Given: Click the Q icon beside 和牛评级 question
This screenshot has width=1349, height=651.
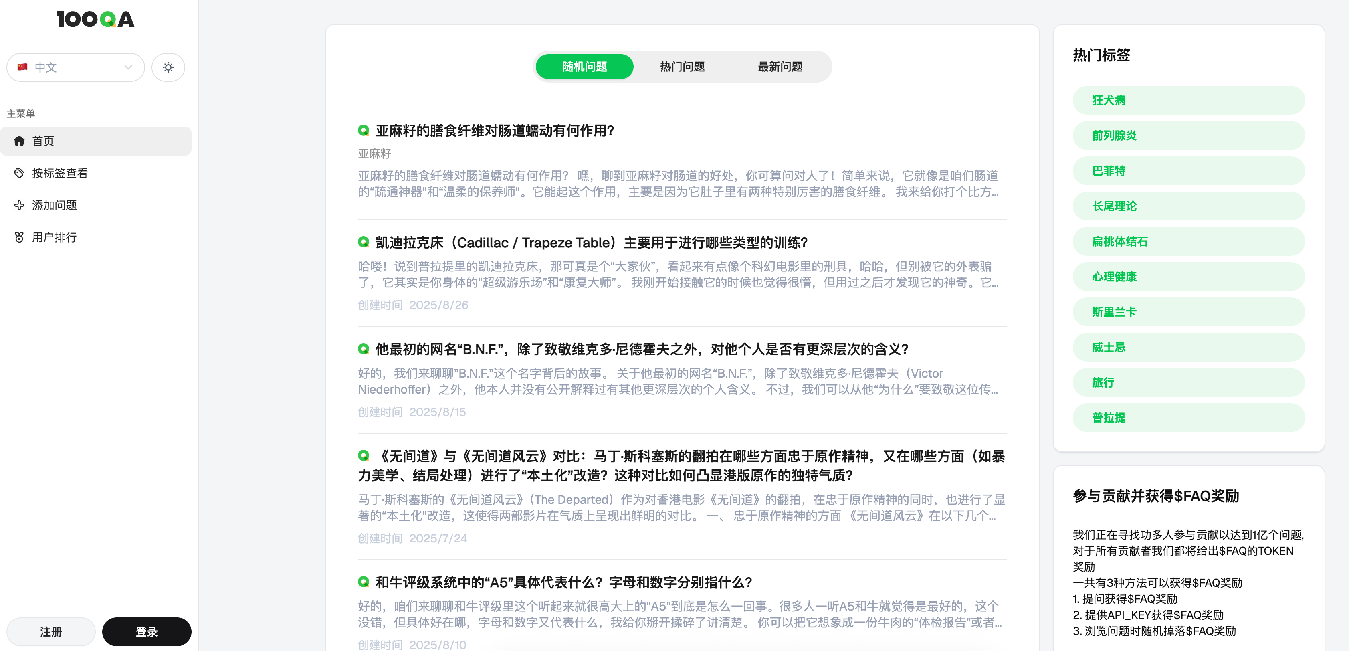Looking at the screenshot, I should (x=364, y=582).
